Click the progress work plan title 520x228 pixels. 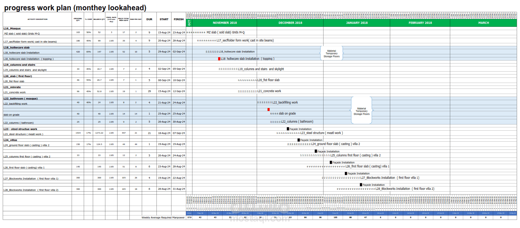[x=75, y=7]
